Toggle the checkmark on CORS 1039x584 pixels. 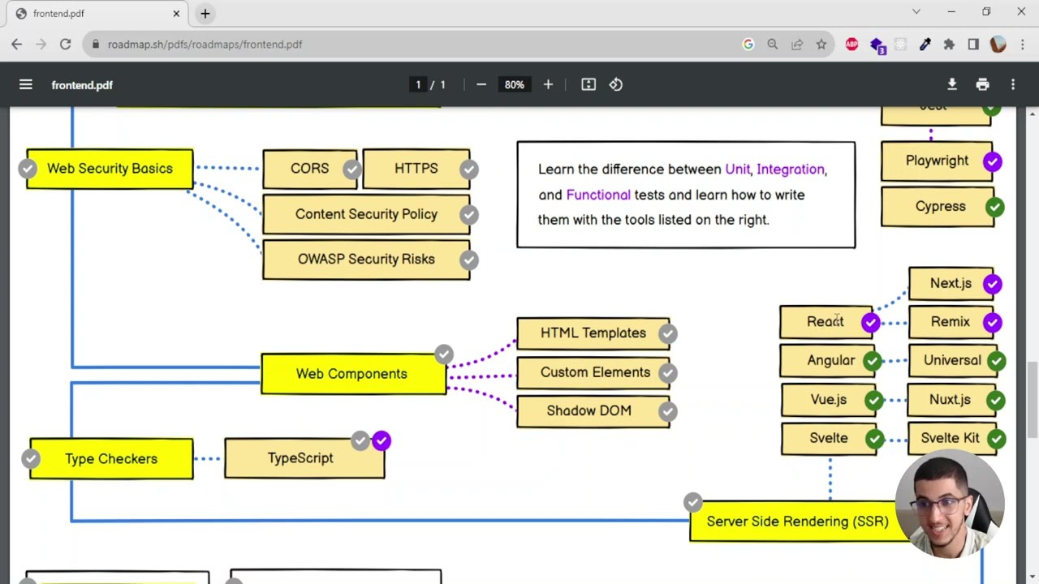[x=351, y=170]
